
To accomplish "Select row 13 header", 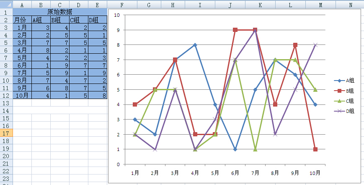I will pyautogui.click(x=6, y=103).
